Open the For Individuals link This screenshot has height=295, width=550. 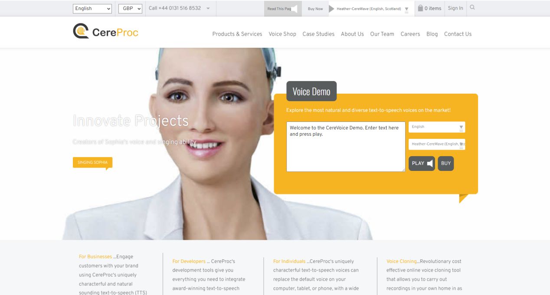point(289,261)
